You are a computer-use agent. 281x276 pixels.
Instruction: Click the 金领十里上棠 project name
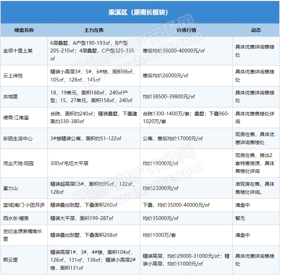pos(18,51)
